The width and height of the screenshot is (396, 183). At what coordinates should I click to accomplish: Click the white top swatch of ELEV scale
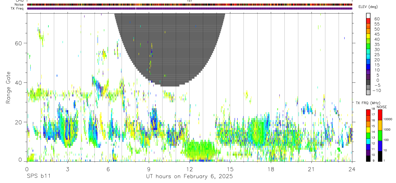pos(368,16)
